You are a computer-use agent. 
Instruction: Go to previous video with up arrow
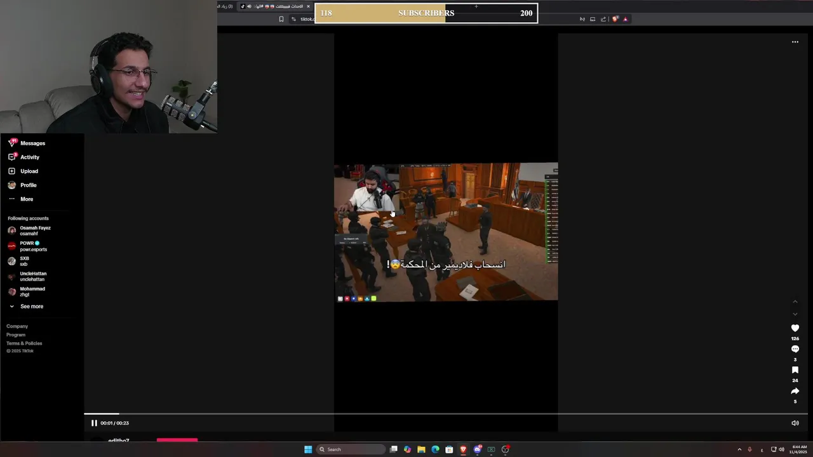(x=795, y=301)
